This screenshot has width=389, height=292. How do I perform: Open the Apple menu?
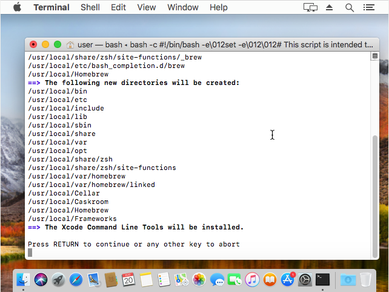click(x=17, y=7)
